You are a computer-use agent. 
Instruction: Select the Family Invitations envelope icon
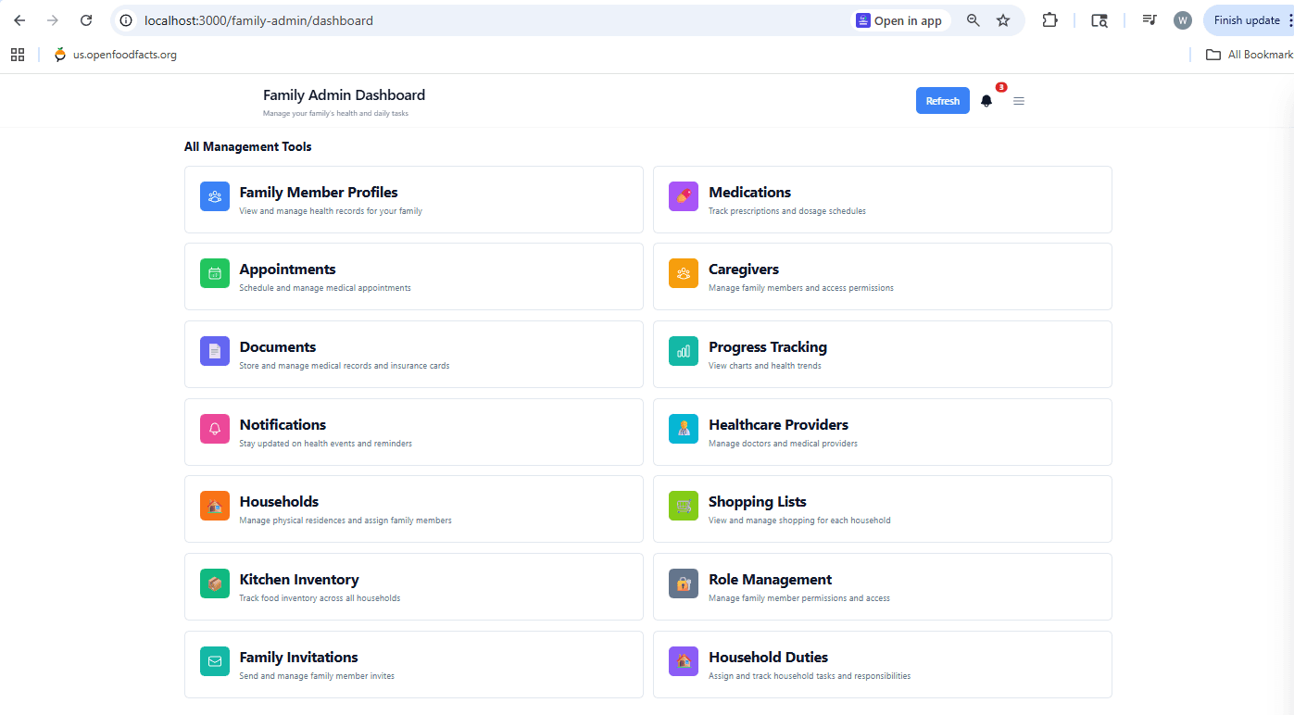point(214,661)
